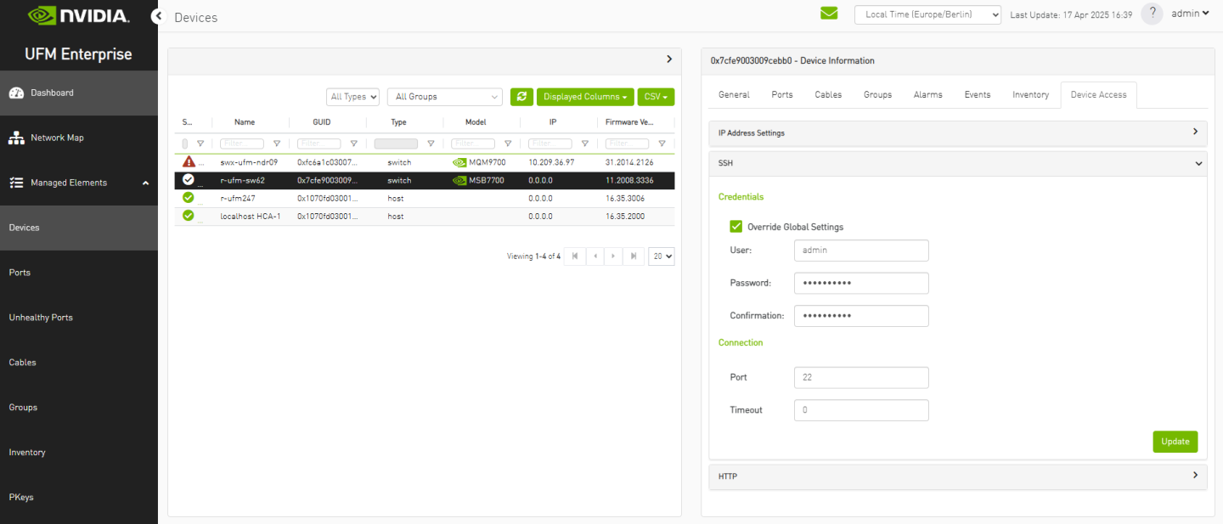Image resolution: width=1223 pixels, height=524 pixels.
Task: Uncheck Override Global Settings checkbox
Action: click(736, 227)
